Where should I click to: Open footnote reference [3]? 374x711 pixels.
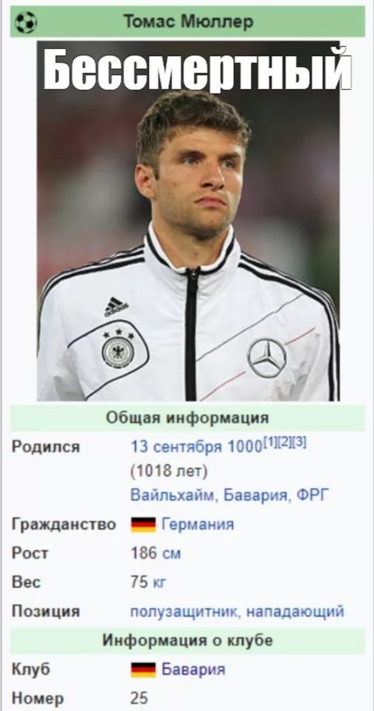click(x=299, y=443)
